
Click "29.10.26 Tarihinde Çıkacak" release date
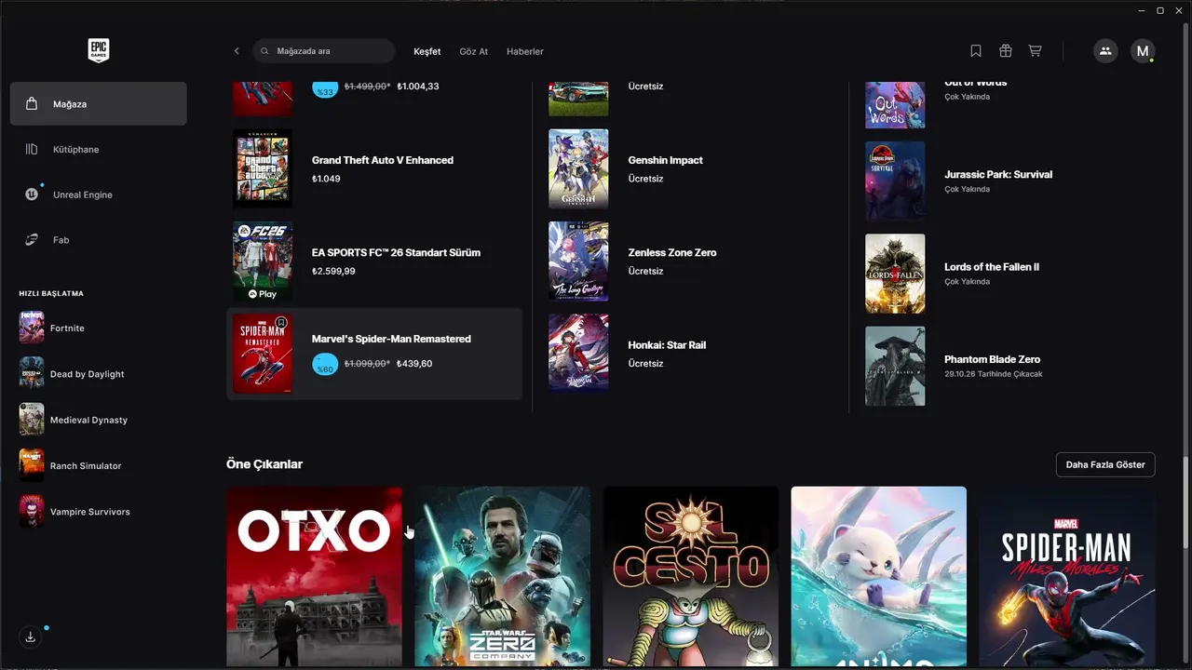(993, 374)
